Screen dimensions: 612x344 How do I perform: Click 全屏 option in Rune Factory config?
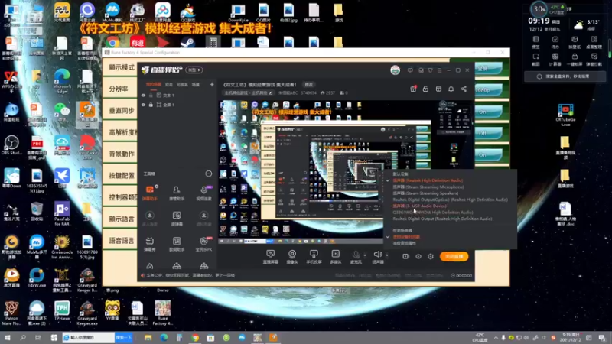[488, 69]
